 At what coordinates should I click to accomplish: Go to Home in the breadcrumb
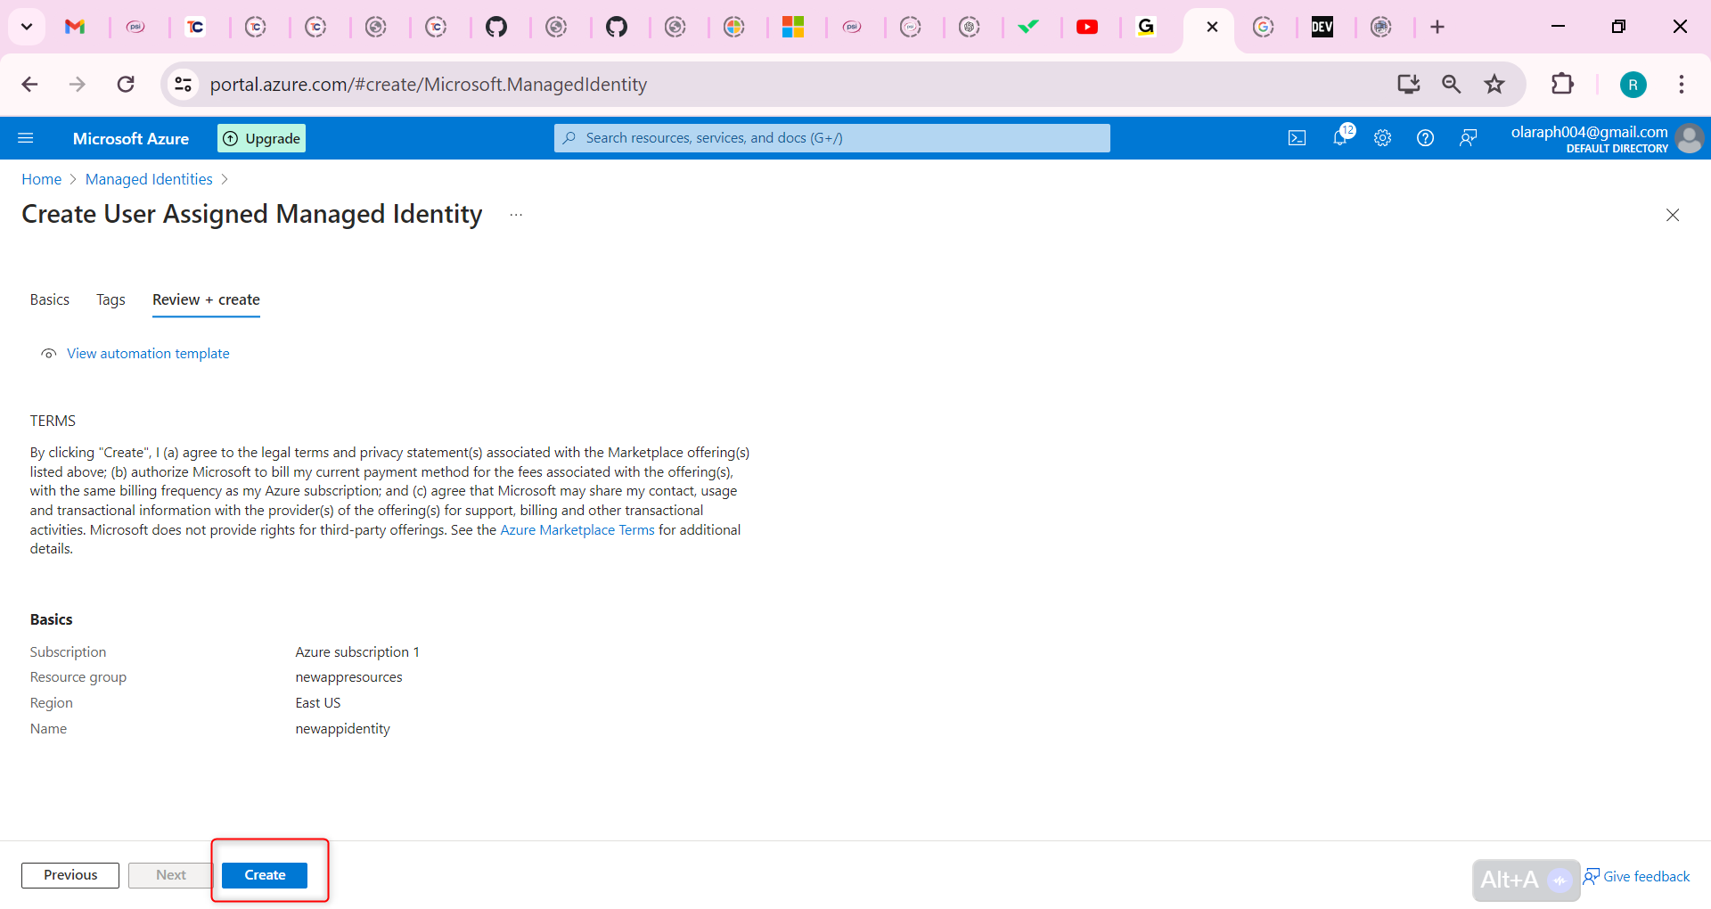pyautogui.click(x=42, y=179)
